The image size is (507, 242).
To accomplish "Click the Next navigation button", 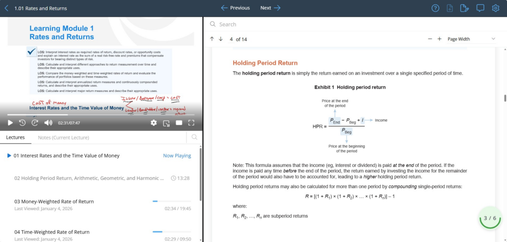I will [x=270, y=8].
